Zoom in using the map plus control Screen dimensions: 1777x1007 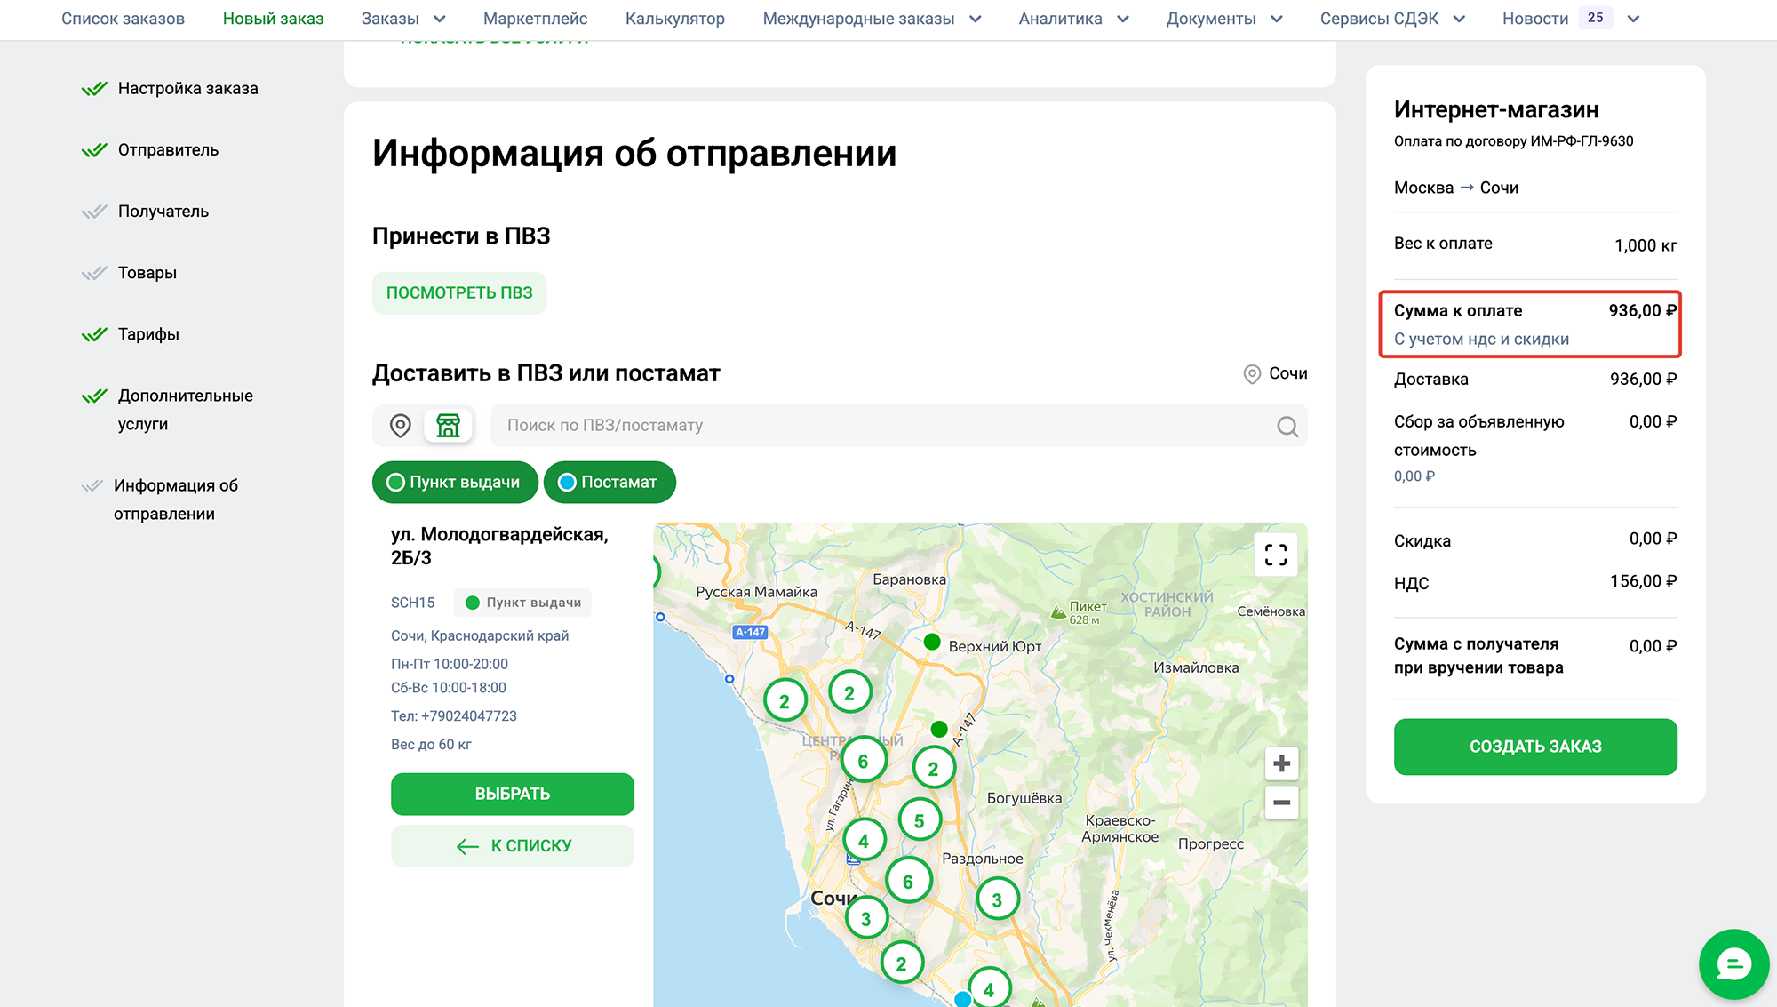[x=1280, y=763]
